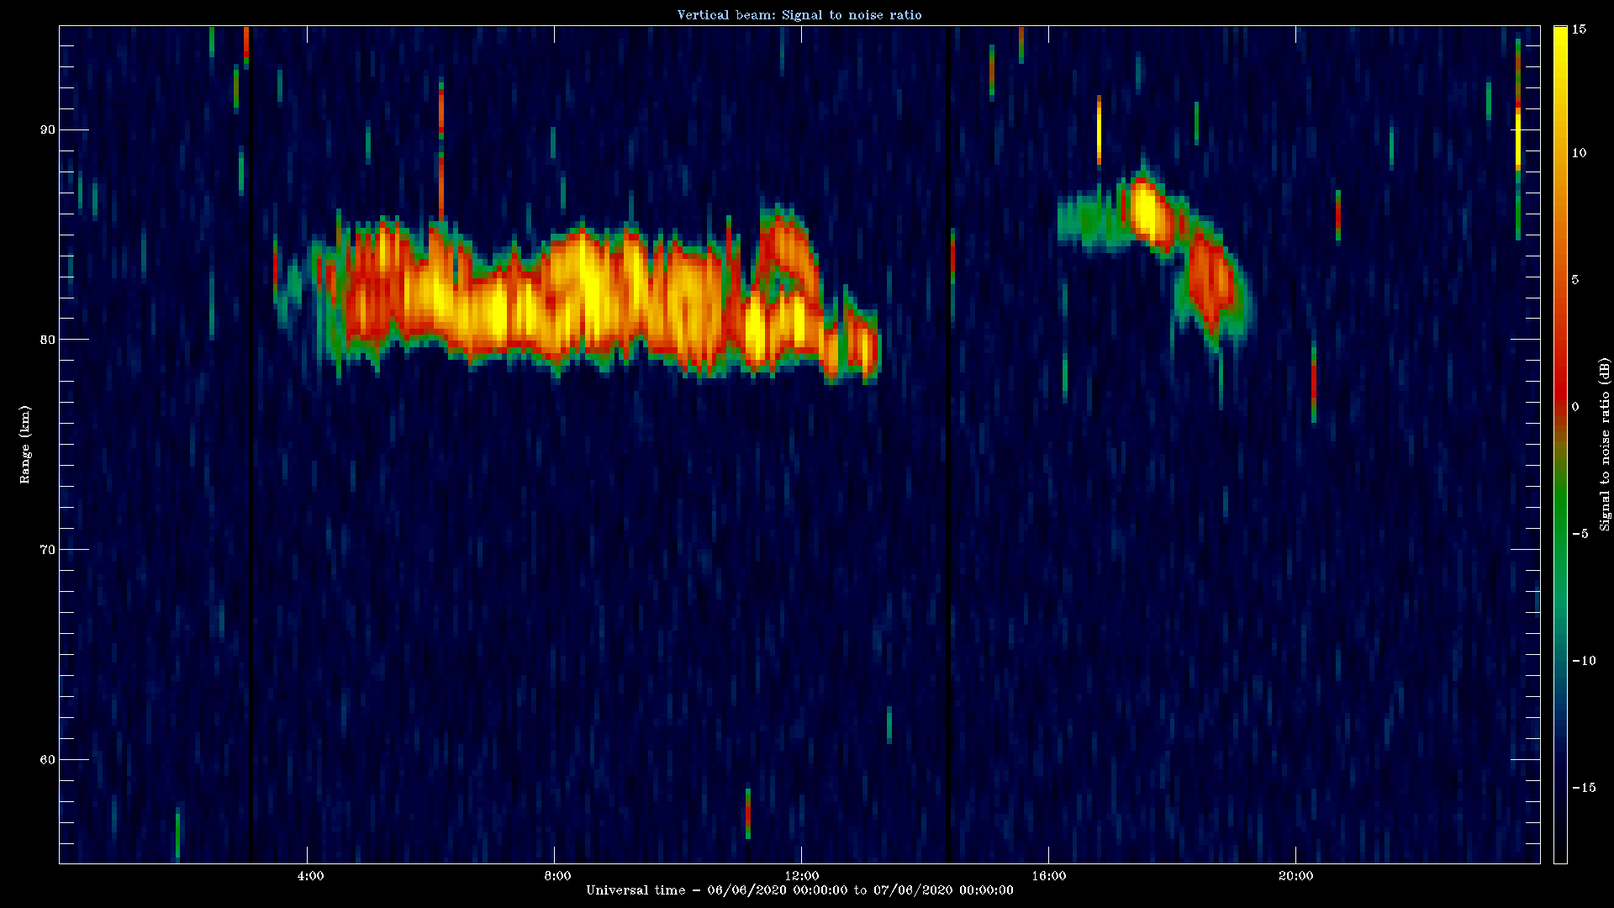Click the "Range (km)" y-axis label
Screen dimensions: 1614x908
coord(25,444)
